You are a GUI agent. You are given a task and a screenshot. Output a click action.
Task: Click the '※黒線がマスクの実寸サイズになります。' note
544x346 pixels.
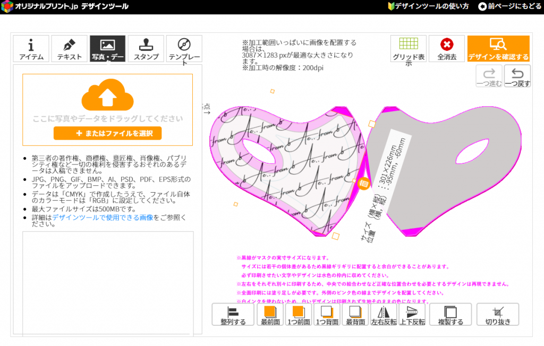coord(283,257)
